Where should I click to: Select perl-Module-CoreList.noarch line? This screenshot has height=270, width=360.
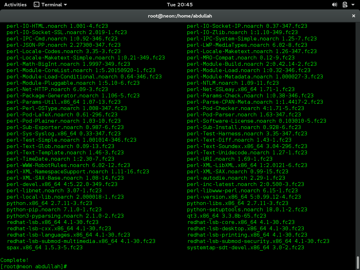pyautogui.click(x=81, y=70)
